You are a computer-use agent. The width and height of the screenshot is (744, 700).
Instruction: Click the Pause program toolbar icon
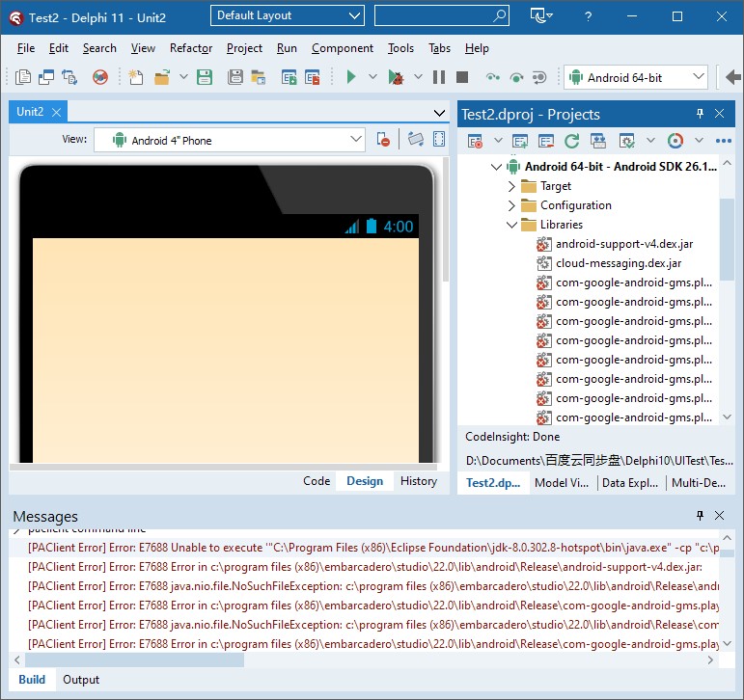click(x=439, y=77)
